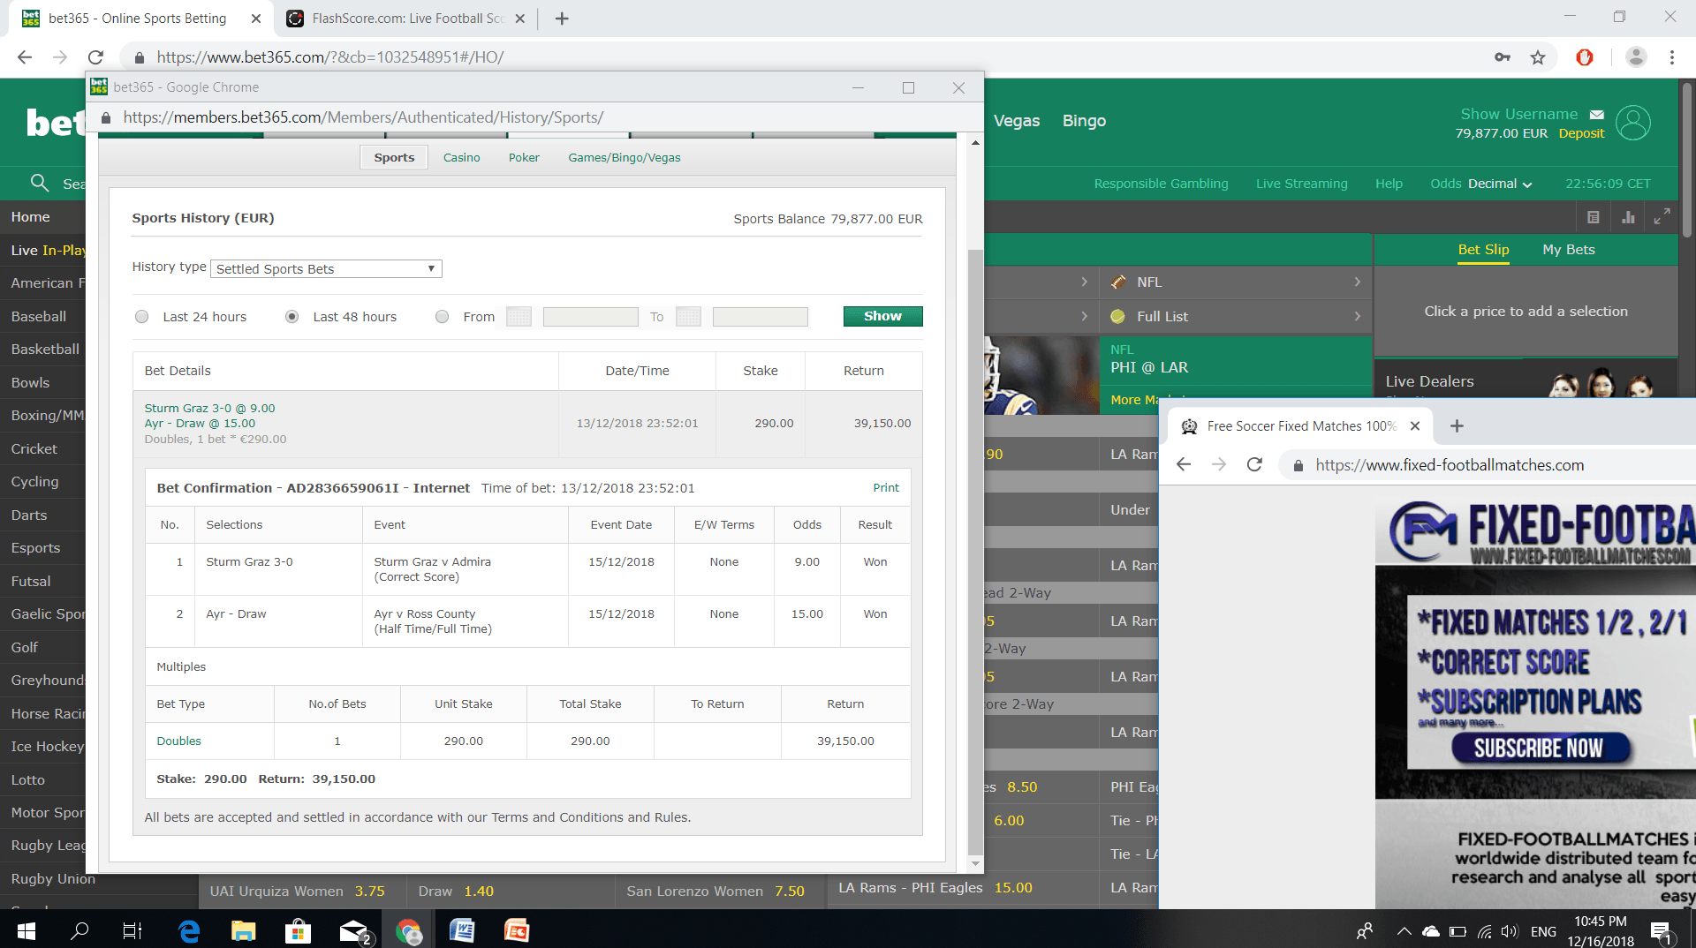Open a new tab in fixed-footballmatches window
Screen dimensions: 1696x948
pyautogui.click(x=1457, y=426)
